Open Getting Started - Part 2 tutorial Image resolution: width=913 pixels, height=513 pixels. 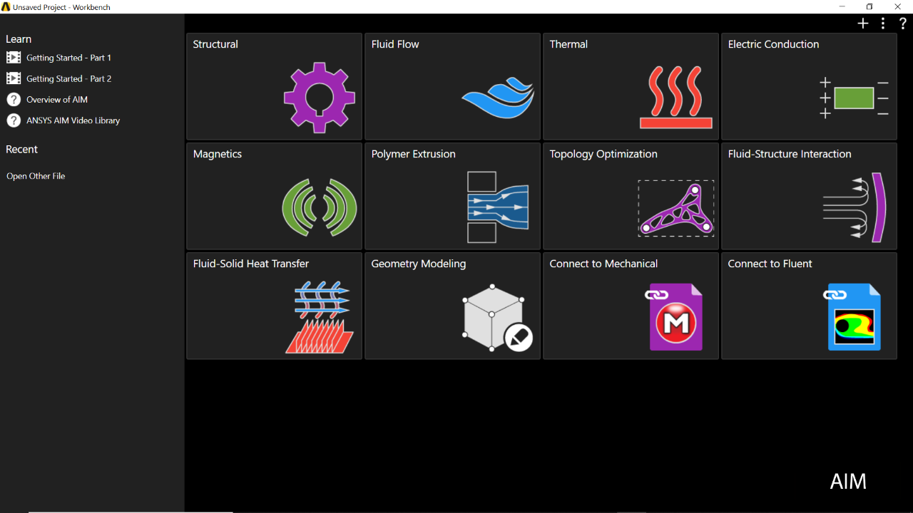68,78
